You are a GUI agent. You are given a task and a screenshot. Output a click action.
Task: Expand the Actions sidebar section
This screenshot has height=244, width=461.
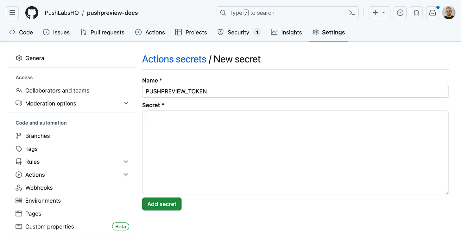pyautogui.click(x=126, y=174)
